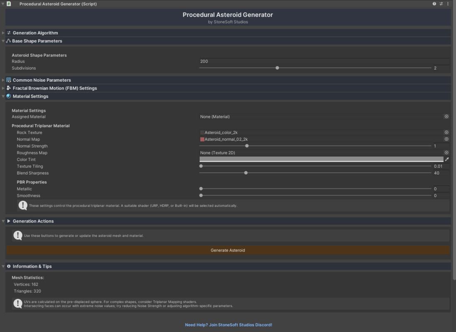Click the Generate Asteroid button
This screenshot has height=332, width=456.
tap(228, 250)
